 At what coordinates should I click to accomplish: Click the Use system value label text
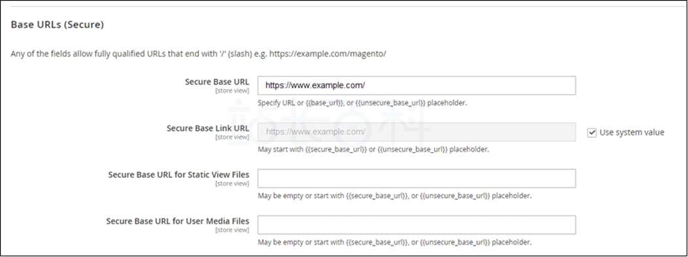(632, 133)
